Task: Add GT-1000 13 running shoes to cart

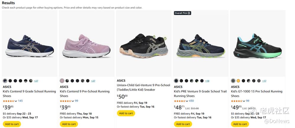Action: [x=240, y=124]
